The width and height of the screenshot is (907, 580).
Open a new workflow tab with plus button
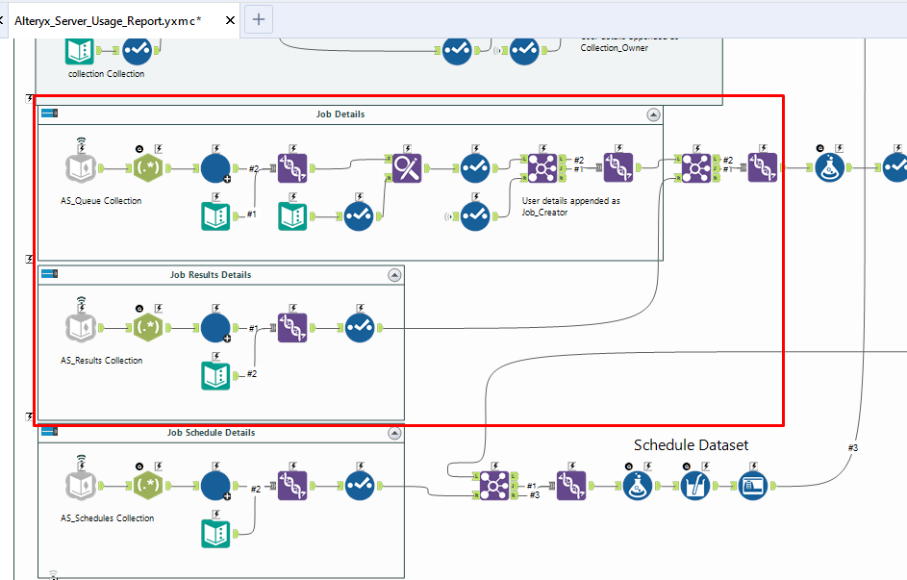259,19
